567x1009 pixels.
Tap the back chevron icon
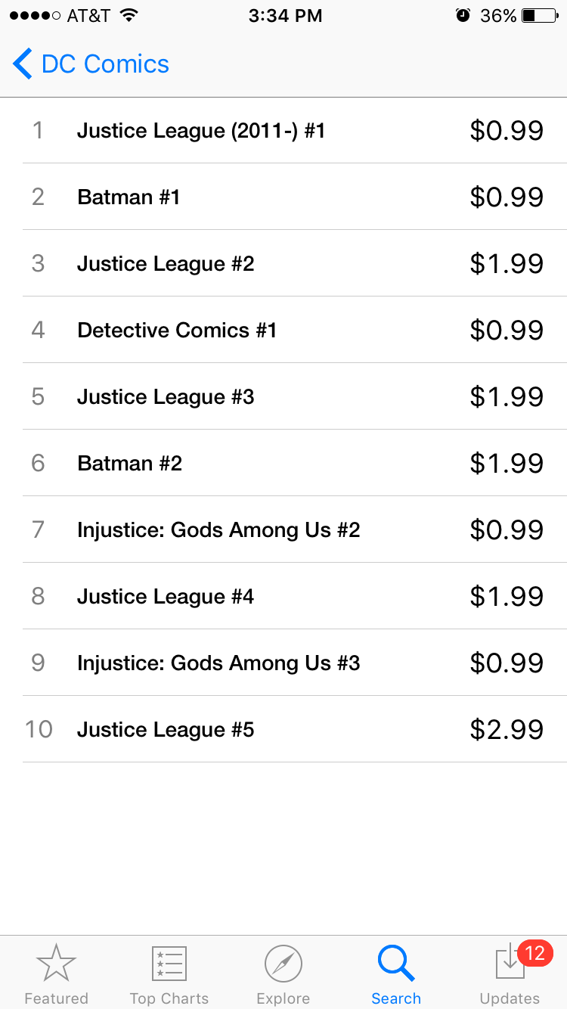[23, 64]
